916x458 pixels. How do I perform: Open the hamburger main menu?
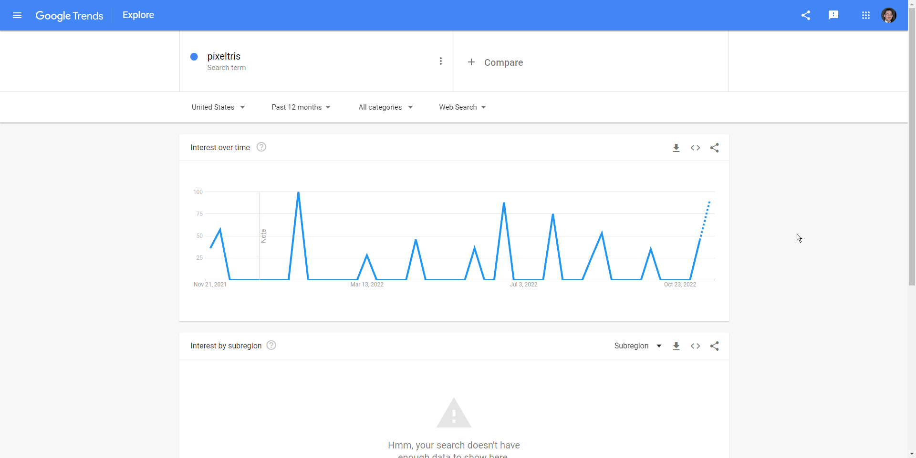[x=17, y=15]
